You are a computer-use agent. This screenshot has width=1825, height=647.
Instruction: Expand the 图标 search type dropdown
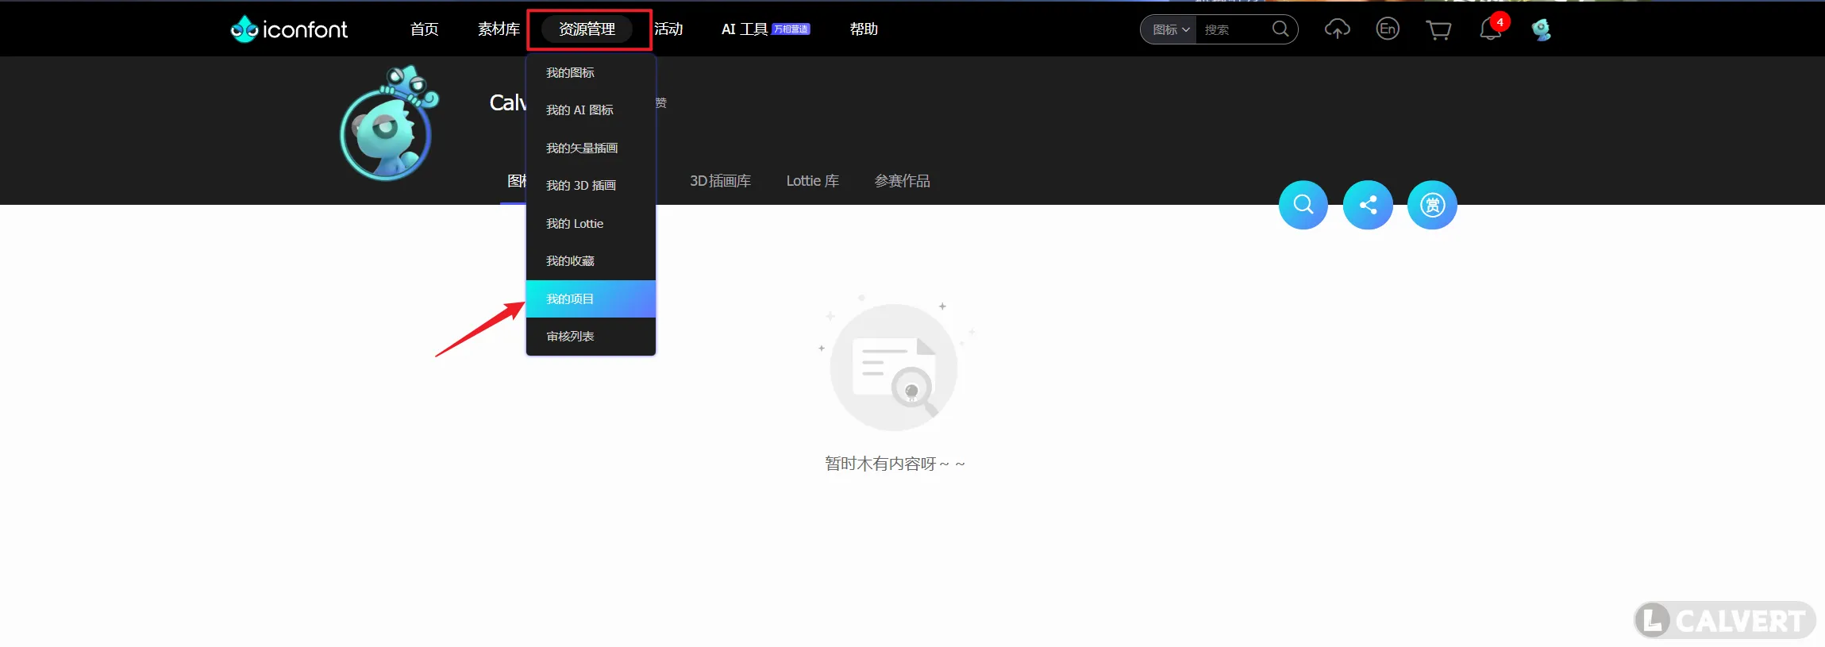point(1170,29)
